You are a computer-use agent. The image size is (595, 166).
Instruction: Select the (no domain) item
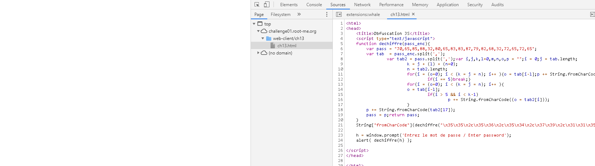280,53
